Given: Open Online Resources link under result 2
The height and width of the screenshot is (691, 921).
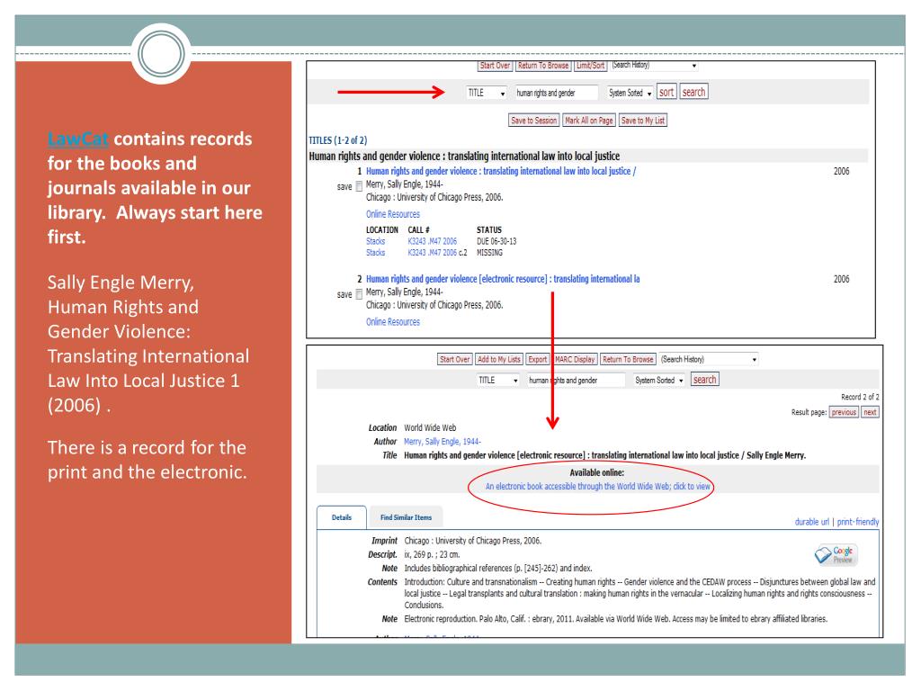Looking at the screenshot, I should (393, 322).
